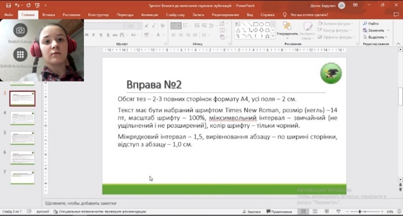This screenshot has width=403, height=216.
Task: Open the font size dropdown showing 22
Action: [140, 26]
